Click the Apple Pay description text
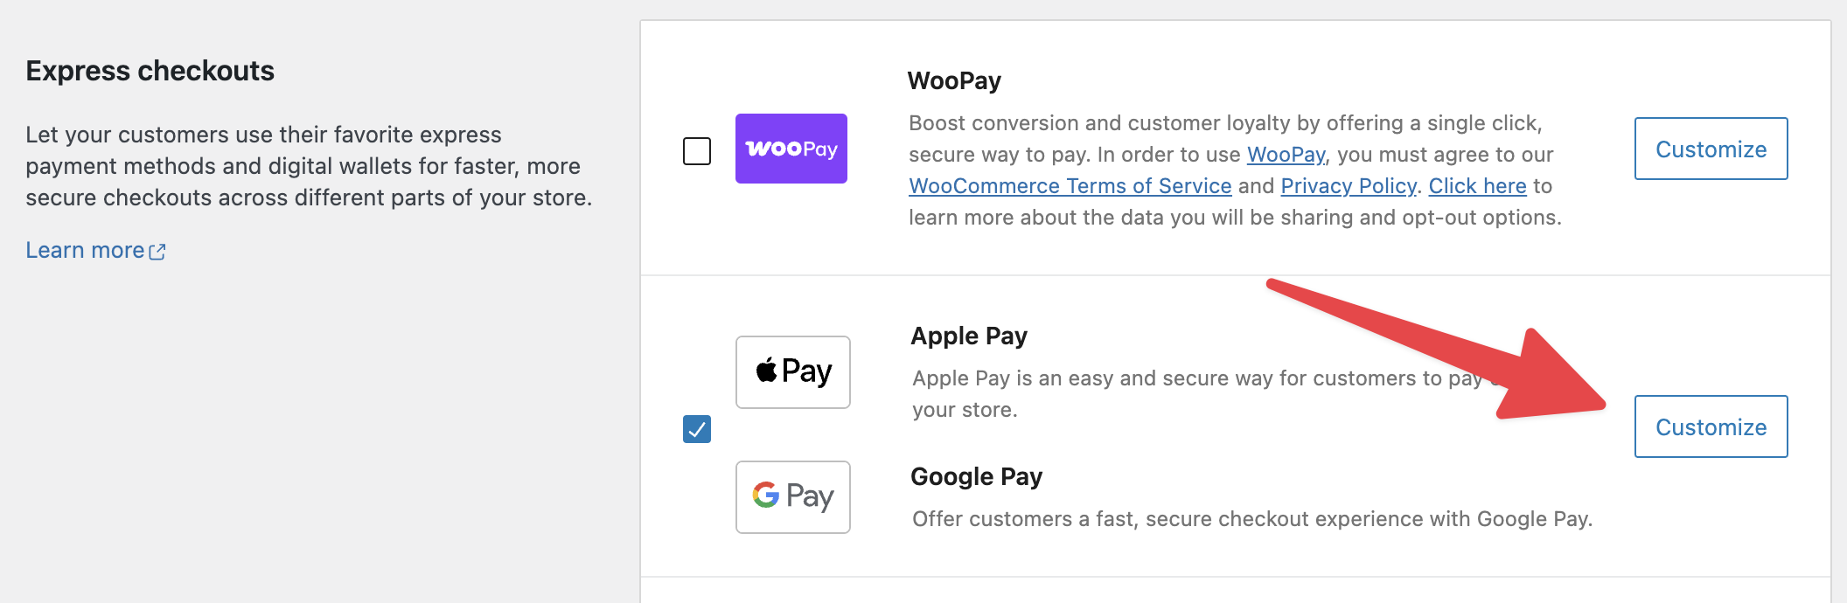The height and width of the screenshot is (603, 1847). click(x=1207, y=394)
